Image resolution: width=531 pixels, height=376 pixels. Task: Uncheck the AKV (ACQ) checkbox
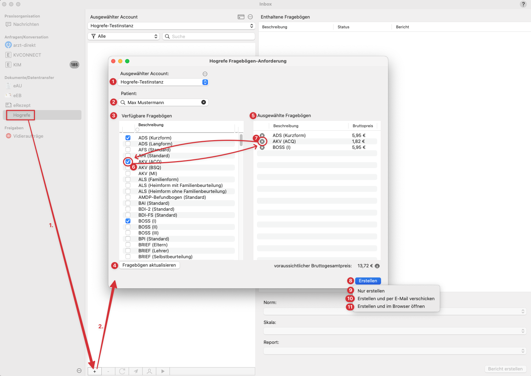128,161
